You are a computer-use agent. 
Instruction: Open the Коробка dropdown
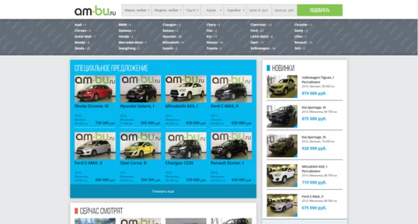(235, 10)
